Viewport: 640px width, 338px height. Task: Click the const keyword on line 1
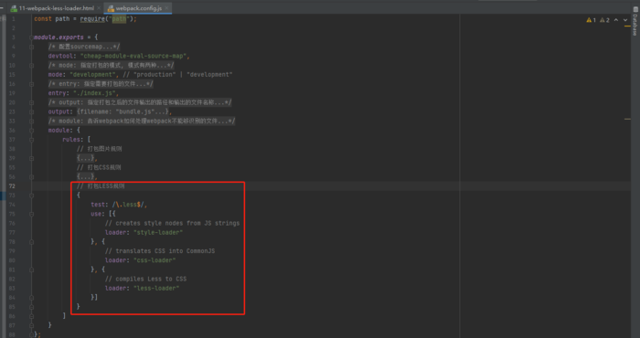43,19
